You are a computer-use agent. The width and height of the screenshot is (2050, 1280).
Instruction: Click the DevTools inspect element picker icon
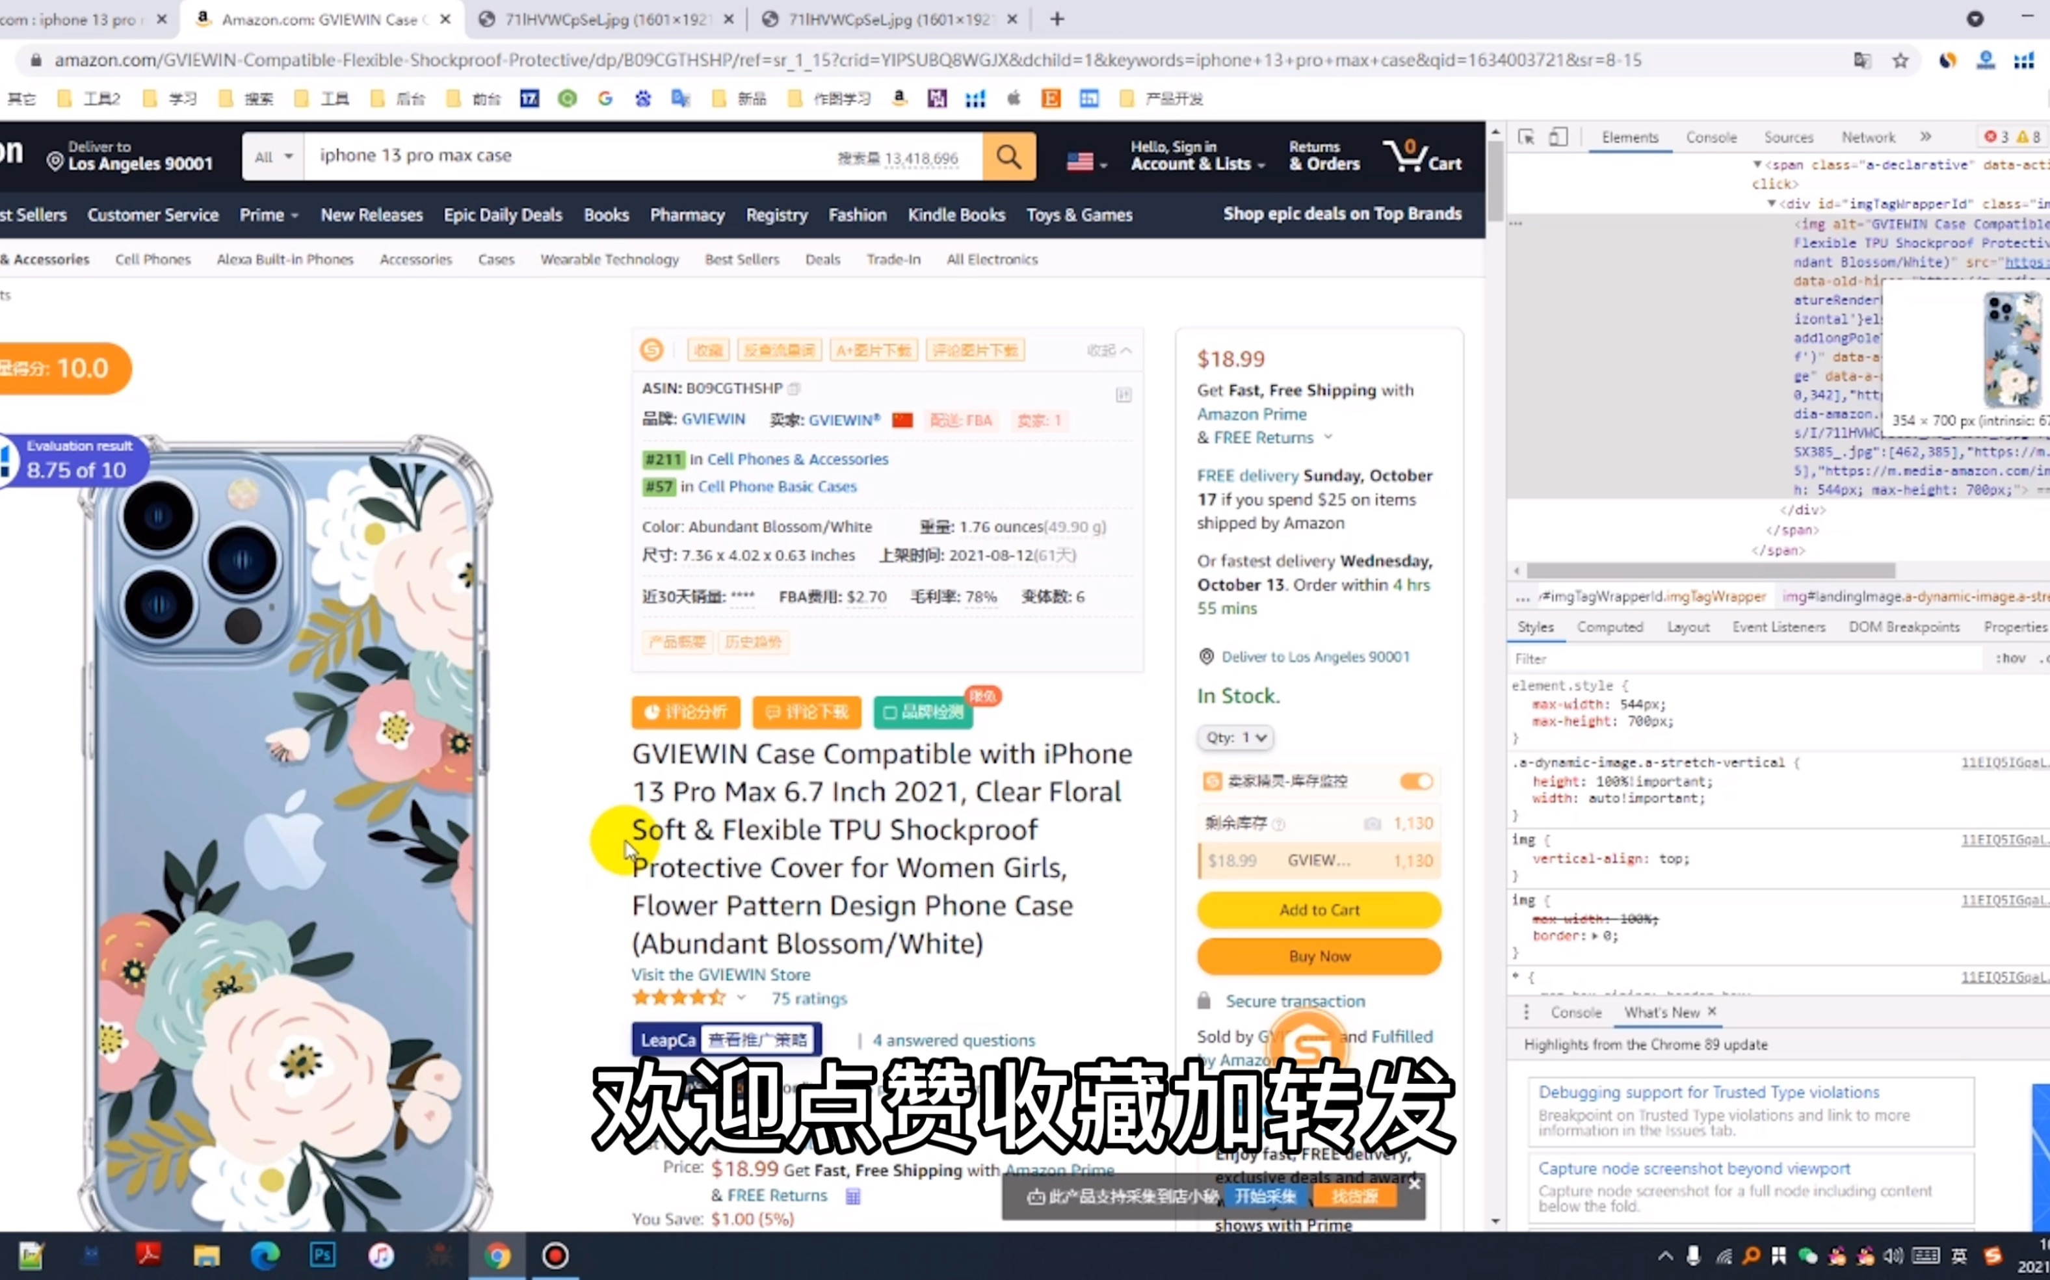(1526, 137)
